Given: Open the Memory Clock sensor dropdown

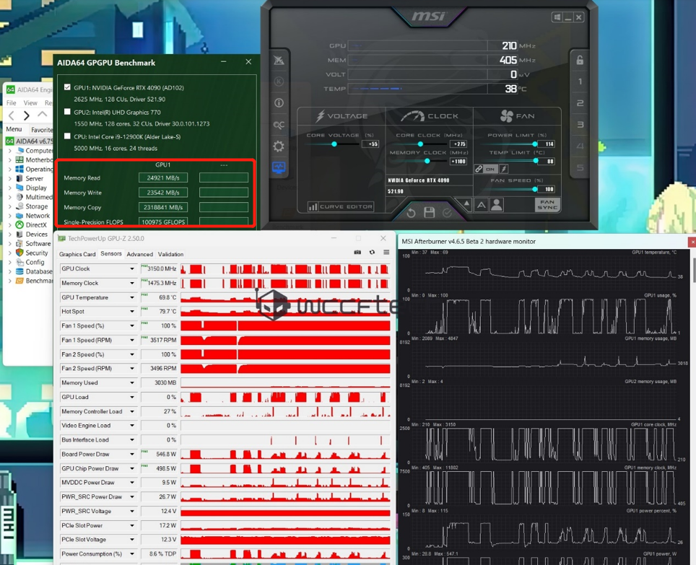Looking at the screenshot, I should [x=132, y=283].
